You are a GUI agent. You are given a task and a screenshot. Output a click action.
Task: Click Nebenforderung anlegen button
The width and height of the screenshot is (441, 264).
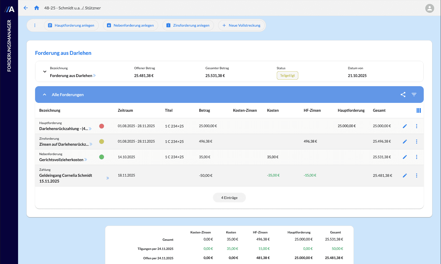click(x=130, y=25)
